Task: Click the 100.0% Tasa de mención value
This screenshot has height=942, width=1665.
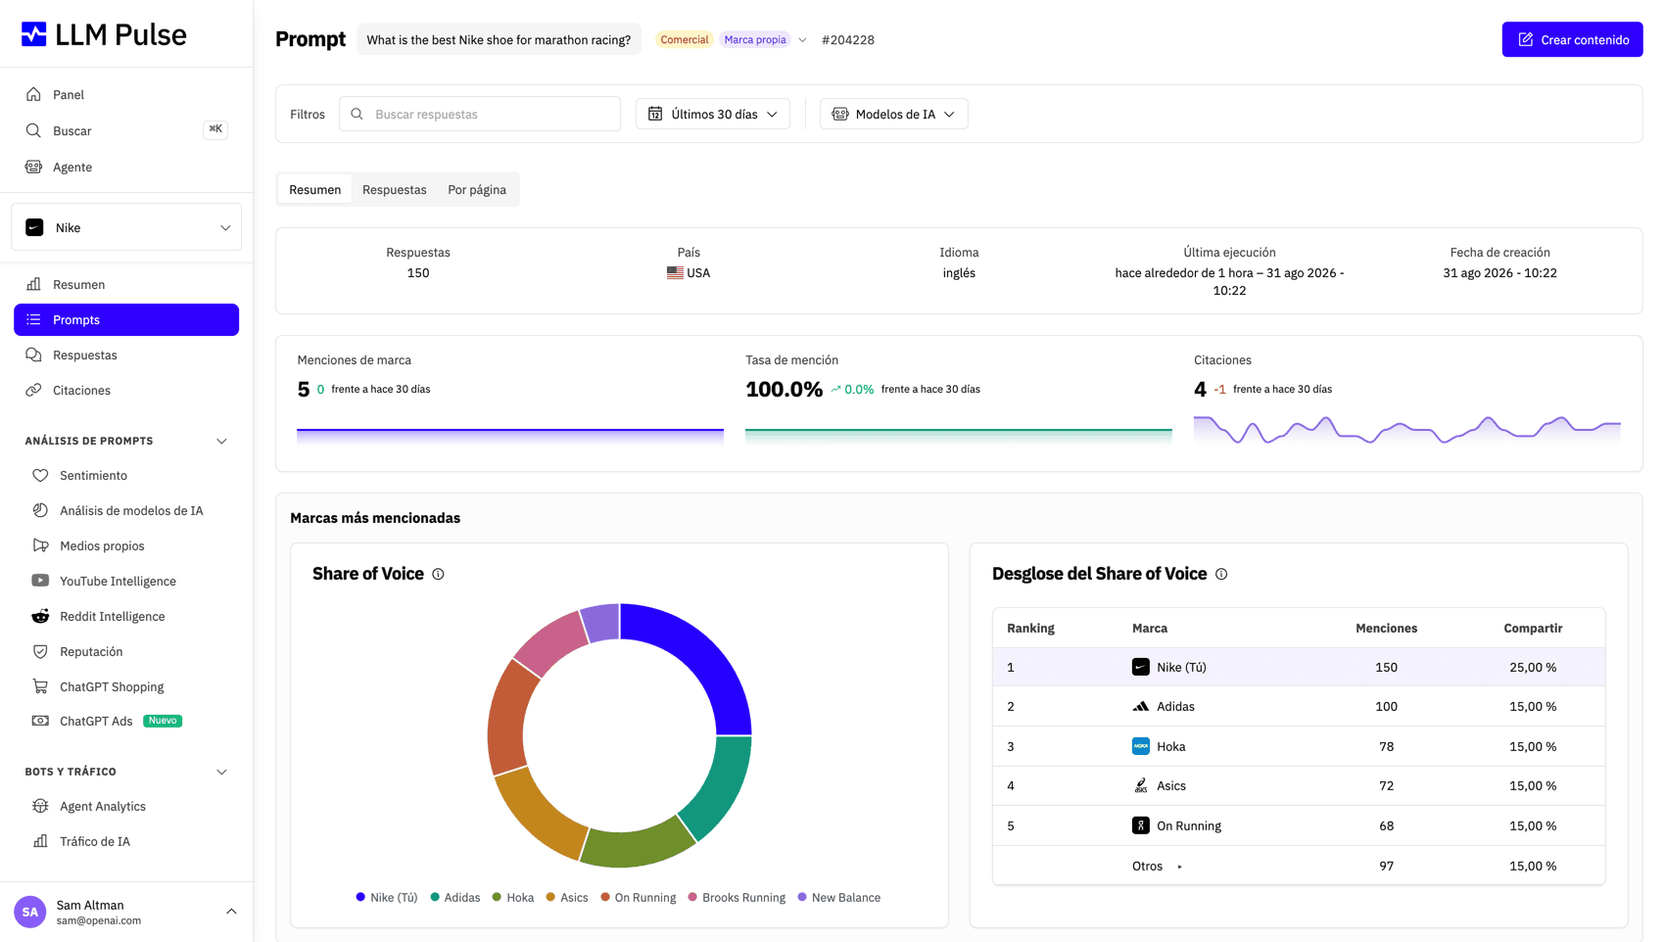Action: (784, 389)
